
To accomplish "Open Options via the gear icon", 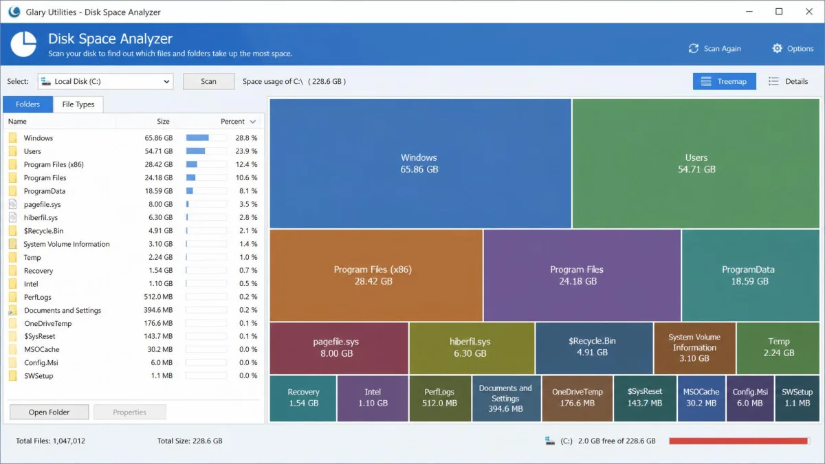I will tap(778, 49).
